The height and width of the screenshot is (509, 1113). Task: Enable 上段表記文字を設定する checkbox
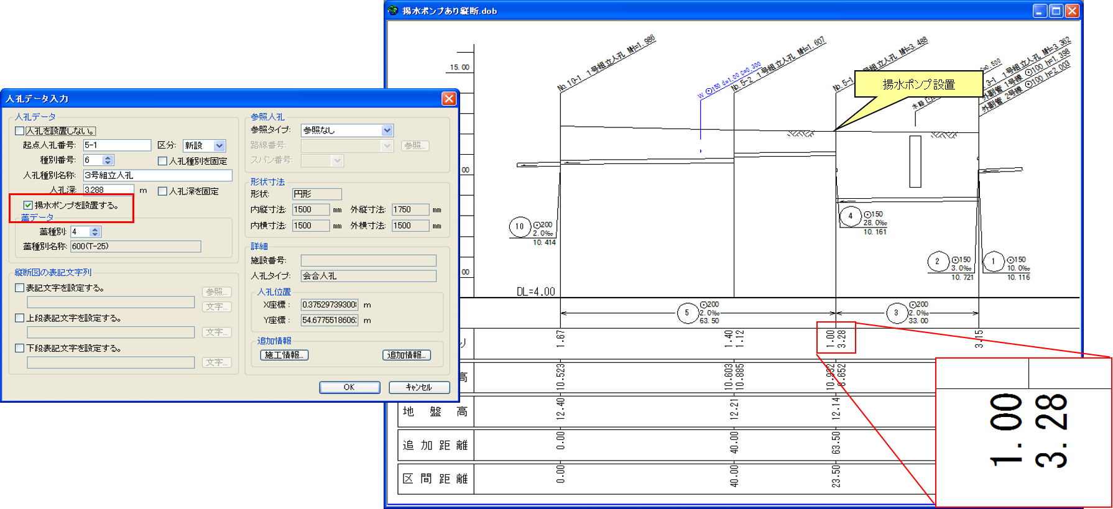[20, 318]
